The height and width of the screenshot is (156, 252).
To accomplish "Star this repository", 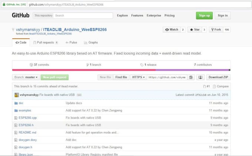I will (x=195, y=30).
